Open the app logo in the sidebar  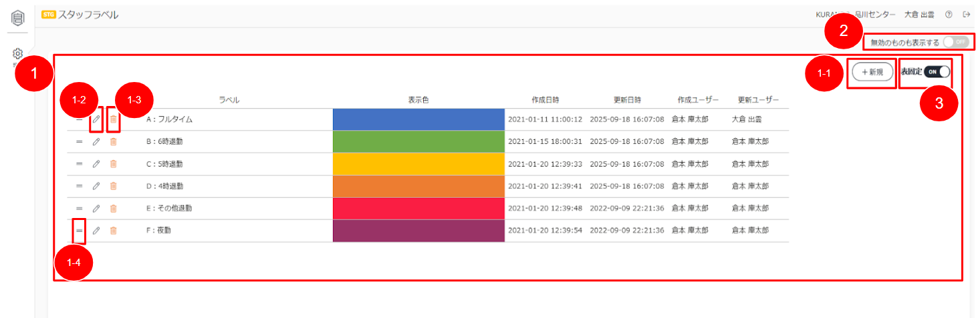pos(18,17)
